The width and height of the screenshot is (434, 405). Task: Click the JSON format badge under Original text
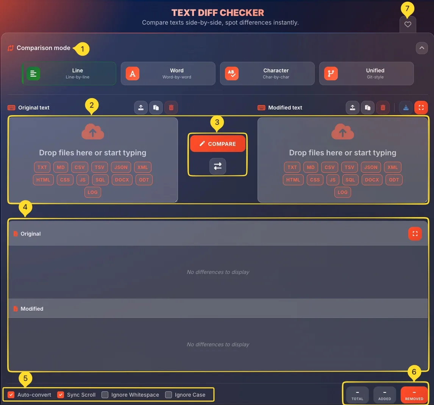pyautogui.click(x=120, y=167)
